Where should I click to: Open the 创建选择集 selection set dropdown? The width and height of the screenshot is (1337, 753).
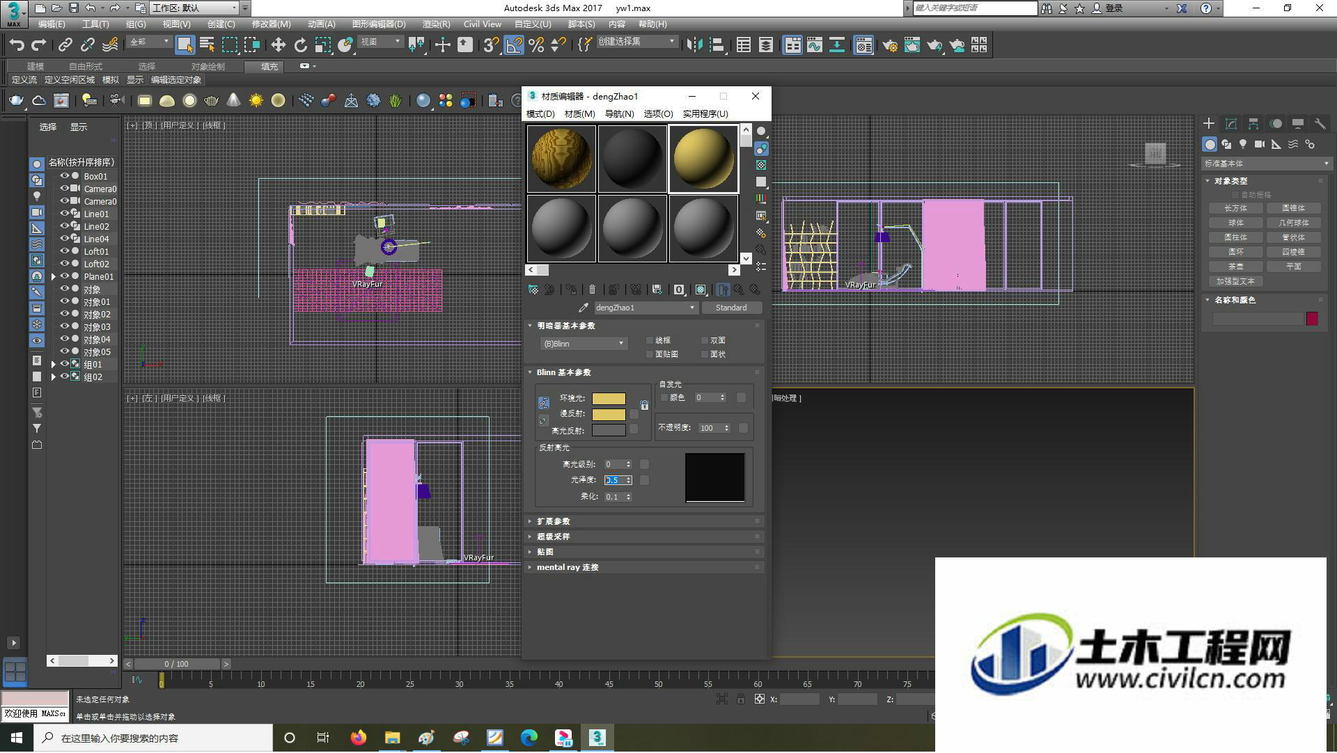pyautogui.click(x=636, y=42)
